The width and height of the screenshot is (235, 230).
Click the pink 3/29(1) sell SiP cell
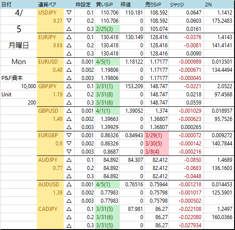coord(157,135)
